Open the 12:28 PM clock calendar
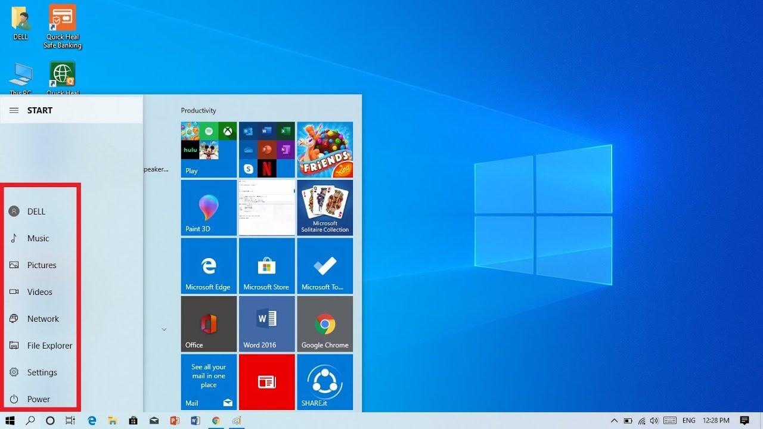The image size is (763, 429). [716, 421]
